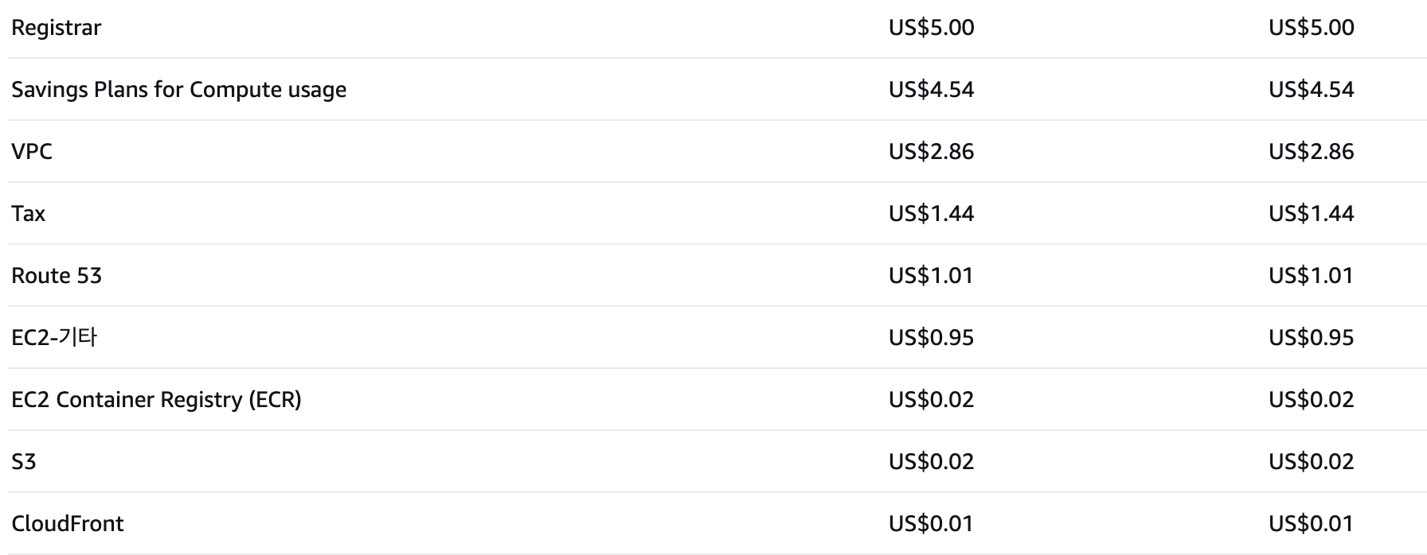
Task: Click EC2 Container Registry (ECR) label
Action: click(x=156, y=400)
